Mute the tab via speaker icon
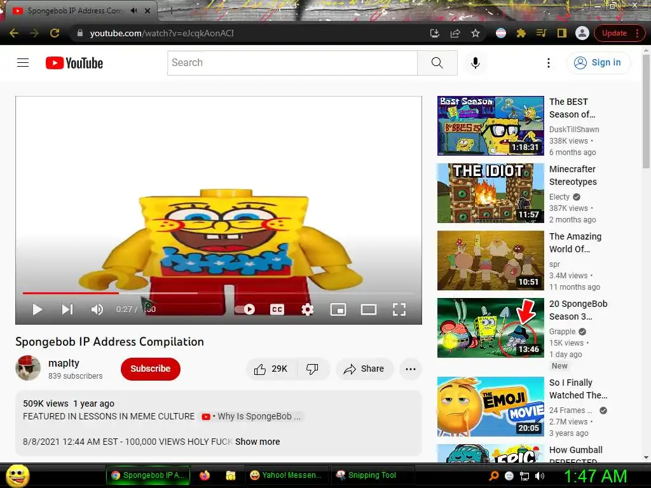 [134, 11]
